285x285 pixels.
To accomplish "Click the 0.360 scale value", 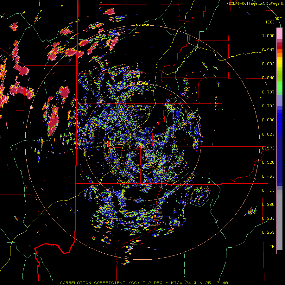I will (x=268, y=205).
